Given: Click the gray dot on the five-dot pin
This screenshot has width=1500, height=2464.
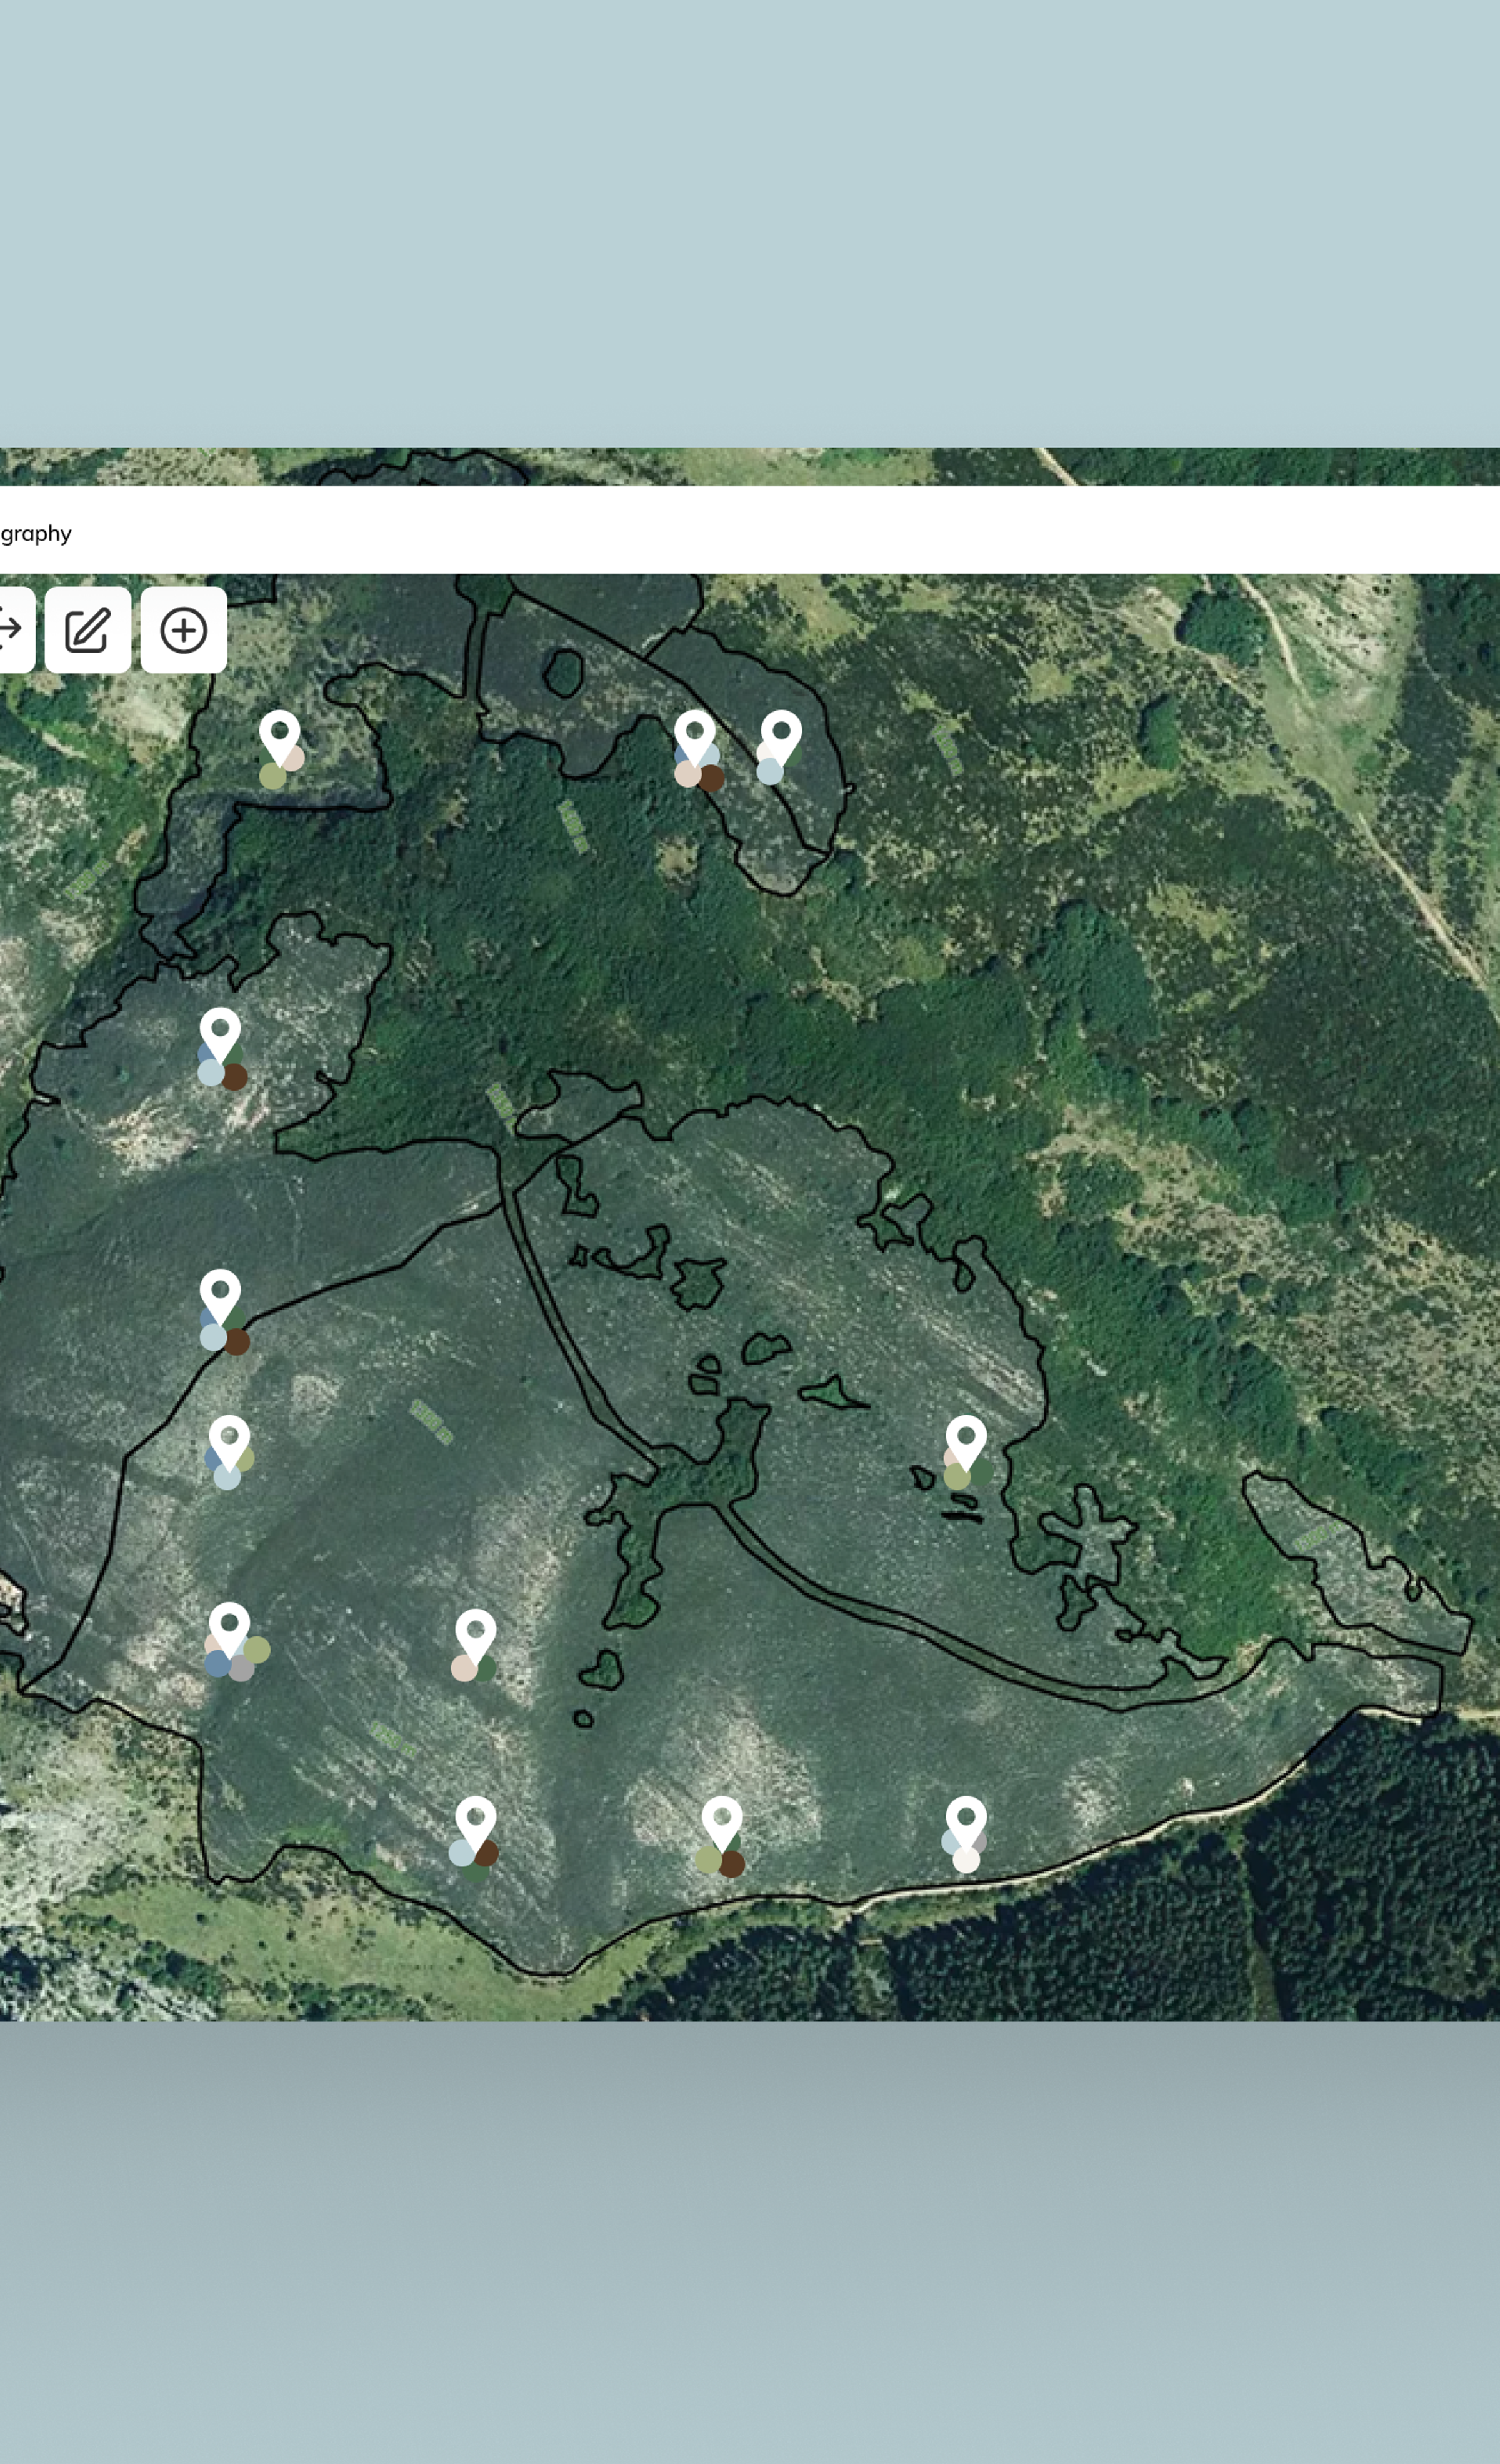Looking at the screenshot, I should pos(242,1668).
